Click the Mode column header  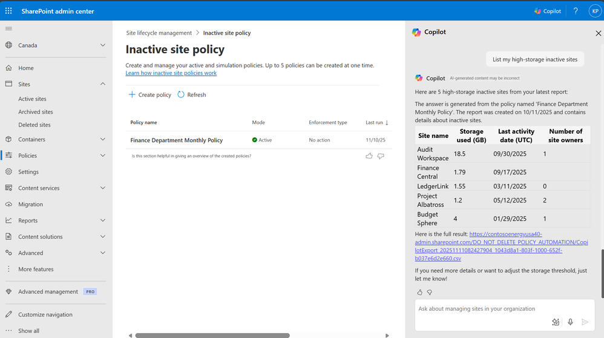pyautogui.click(x=258, y=122)
